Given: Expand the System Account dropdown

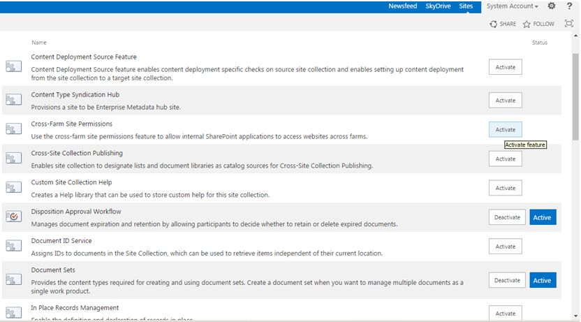Looking at the screenshot, I should (513, 6).
